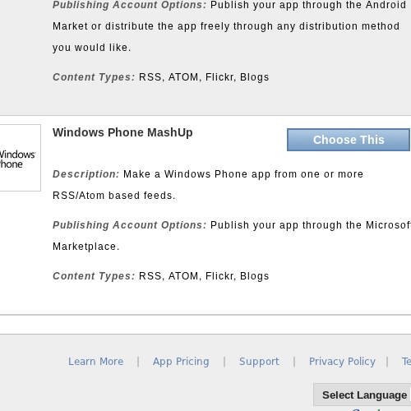Click Content Types label in Android section
Screen dimensions: 411x411
point(94,77)
